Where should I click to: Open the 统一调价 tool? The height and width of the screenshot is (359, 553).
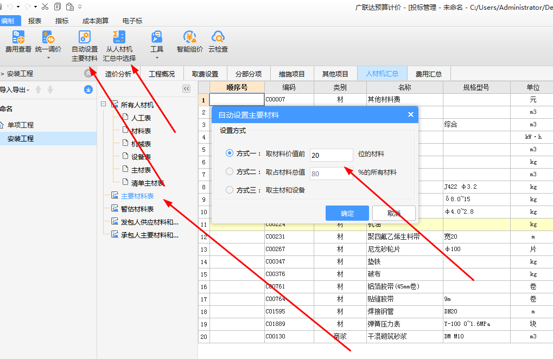point(48,42)
